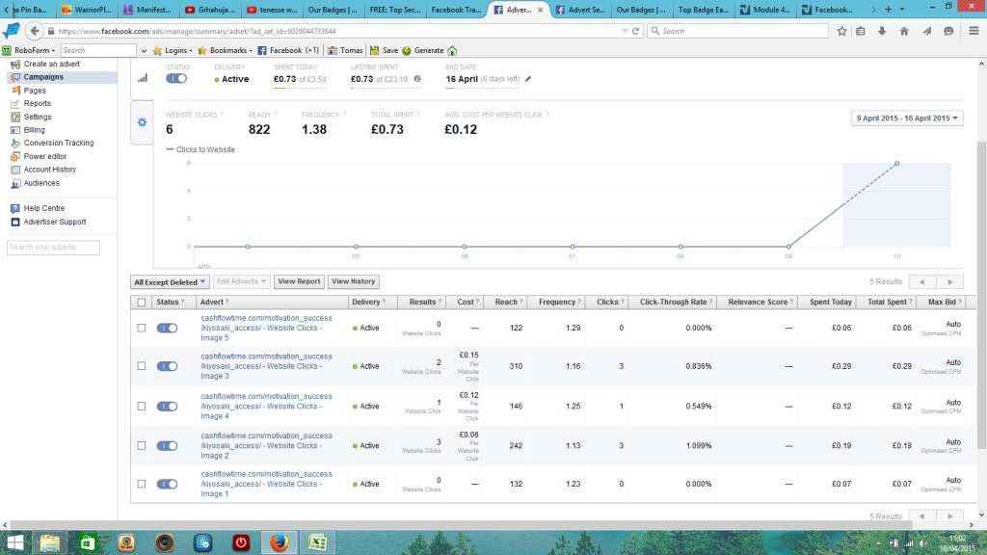
Task: Open the Image 2 advert link
Action: [x=266, y=445]
